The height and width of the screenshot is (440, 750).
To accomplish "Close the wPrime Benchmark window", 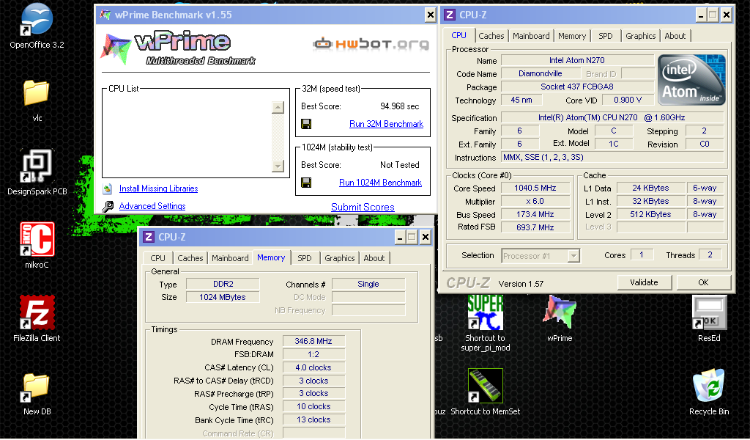I will tap(430, 15).
